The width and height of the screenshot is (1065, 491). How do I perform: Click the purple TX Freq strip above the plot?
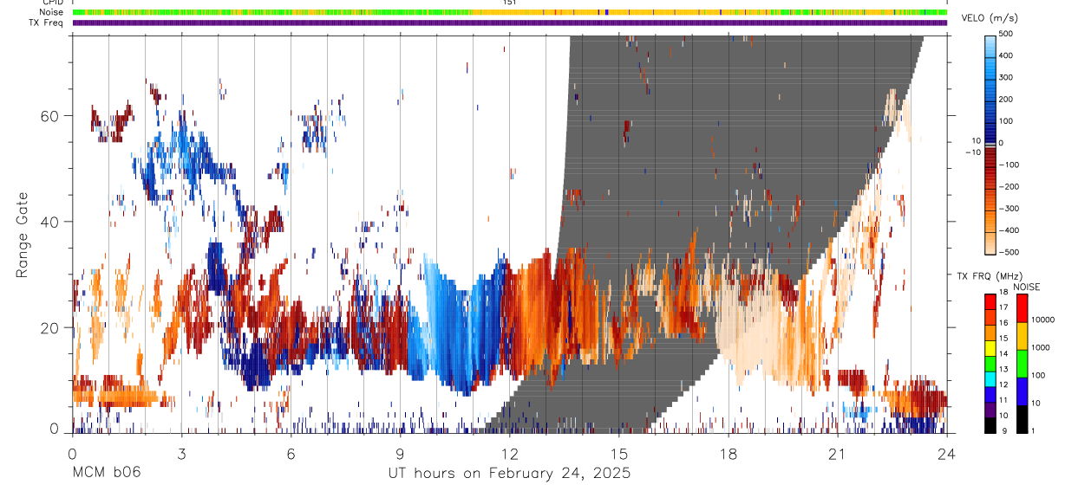510,23
